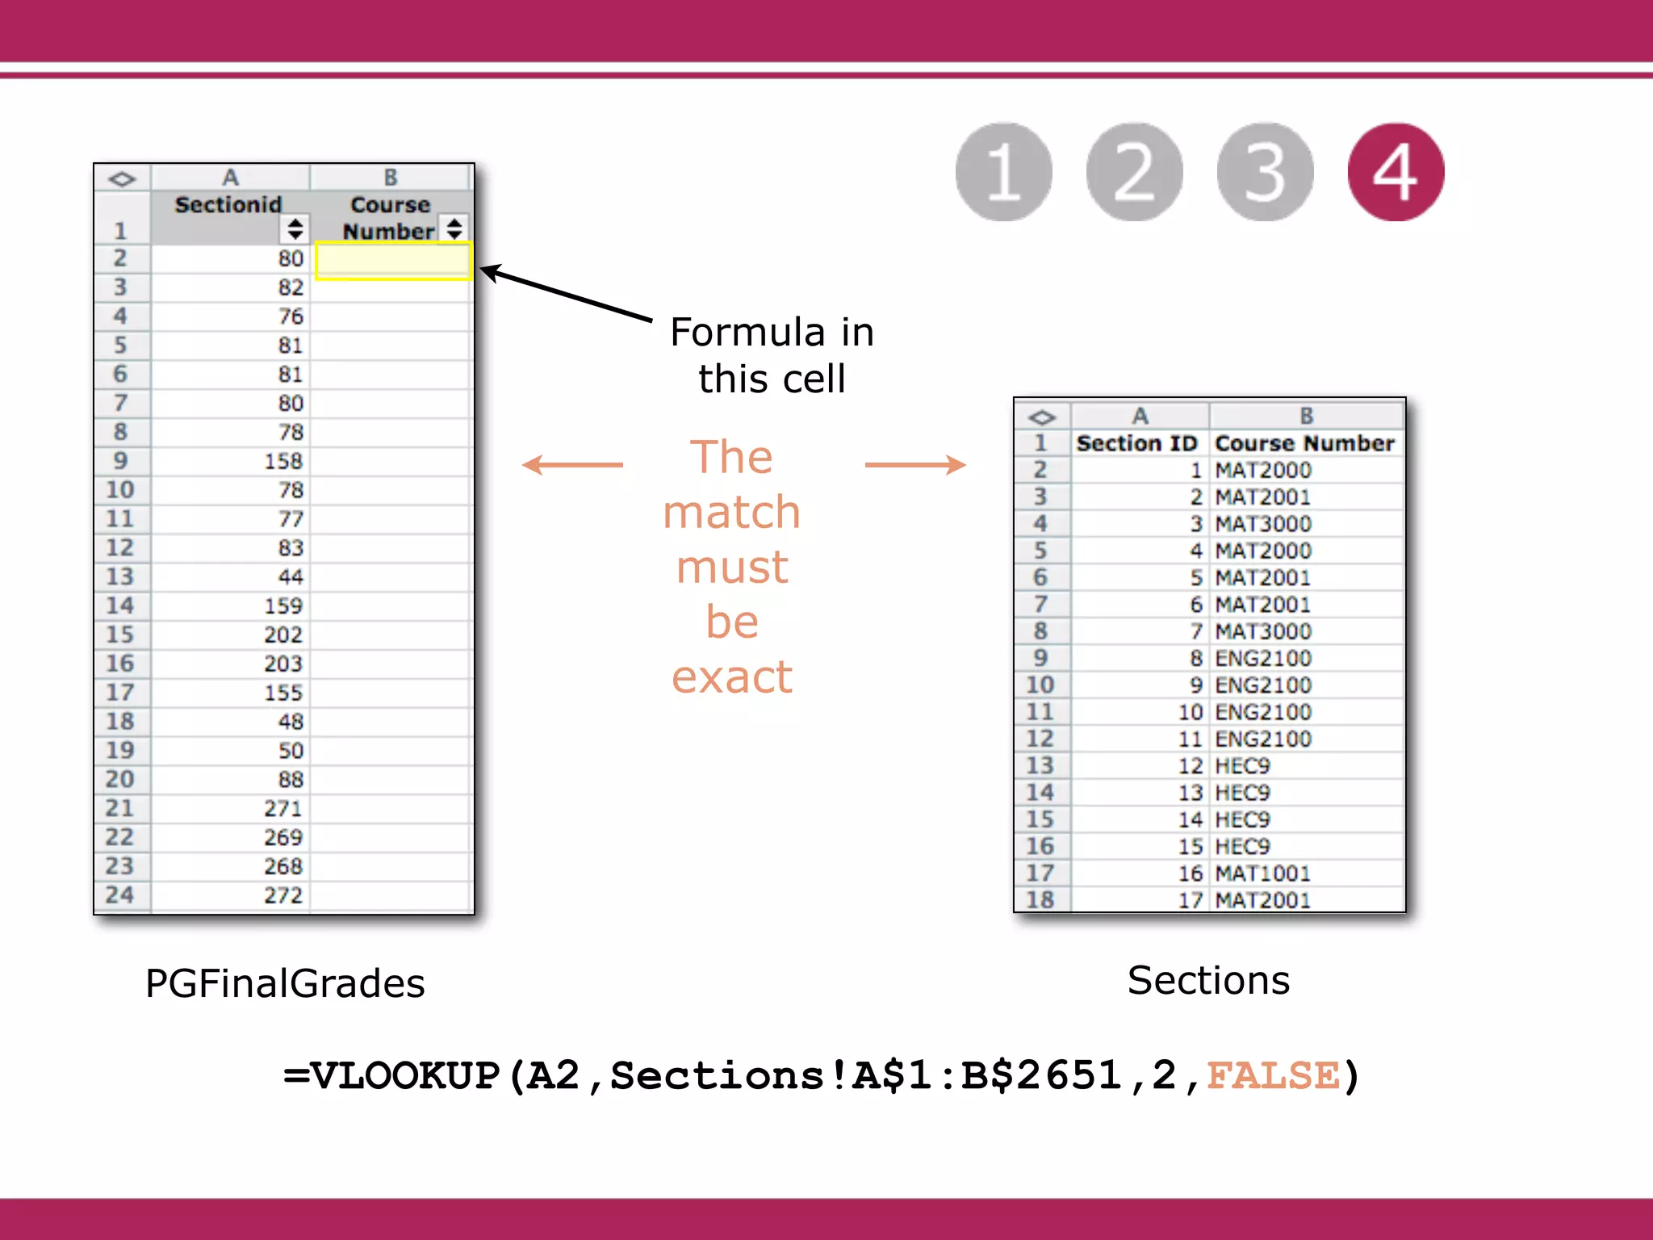Click HEC9 beside Section ID 12

[x=1307, y=766]
